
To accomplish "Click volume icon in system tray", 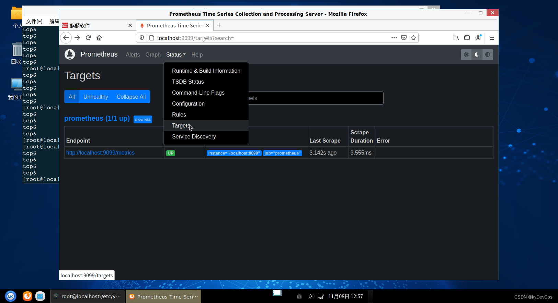I will coord(311,296).
